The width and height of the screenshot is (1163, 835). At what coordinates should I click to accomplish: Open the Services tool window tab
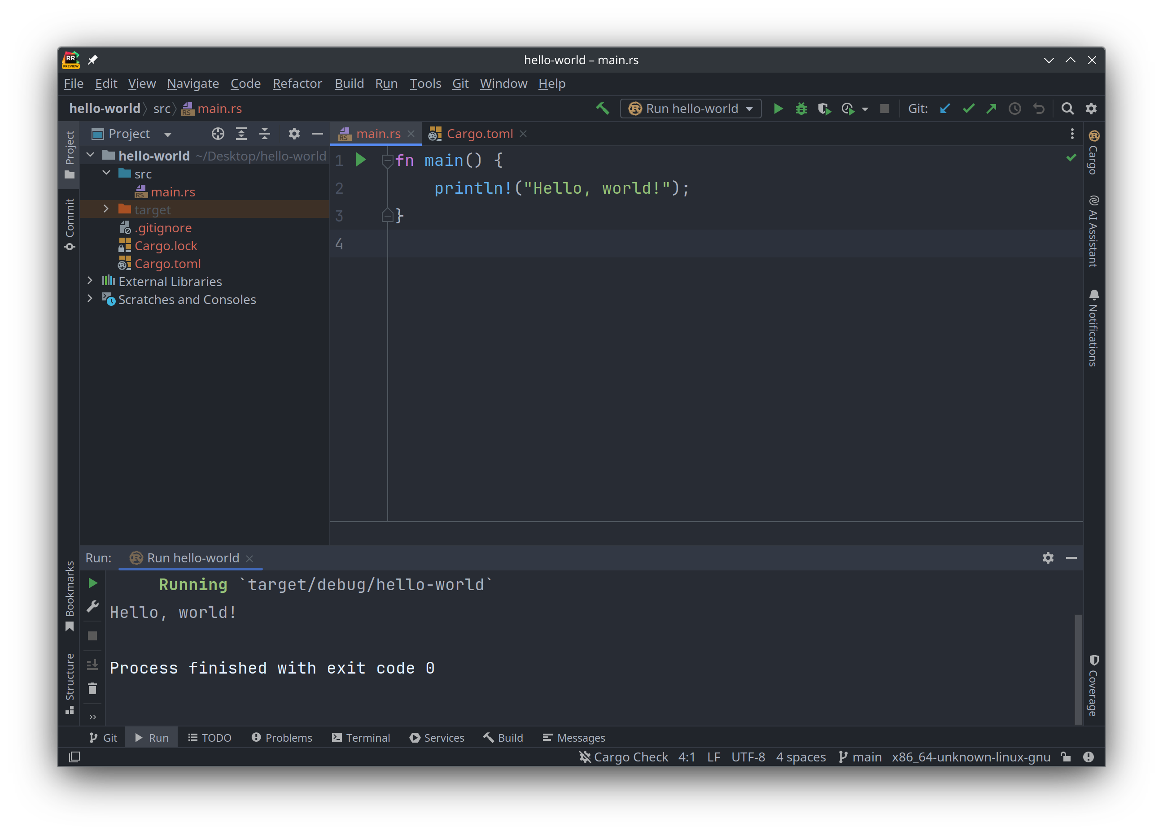[437, 738]
